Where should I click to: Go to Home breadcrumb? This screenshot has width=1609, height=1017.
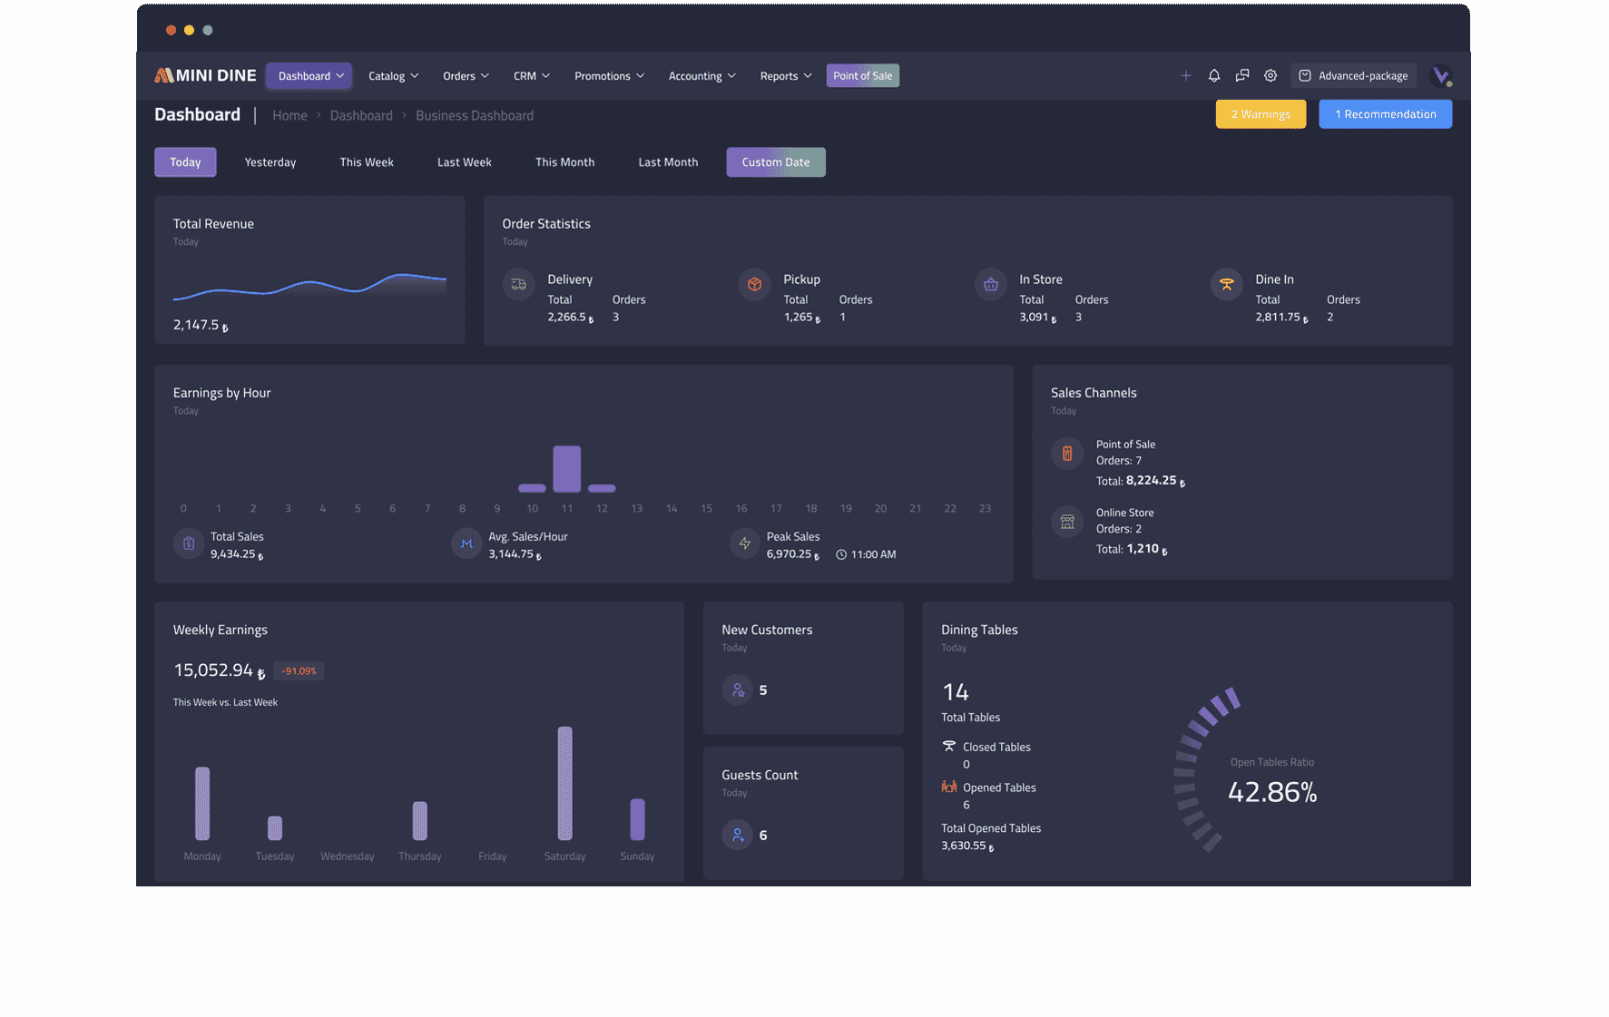[x=289, y=115]
